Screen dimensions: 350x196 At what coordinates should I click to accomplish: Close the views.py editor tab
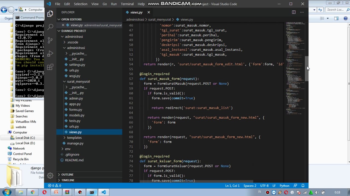pyautogui.click(x=149, y=12)
